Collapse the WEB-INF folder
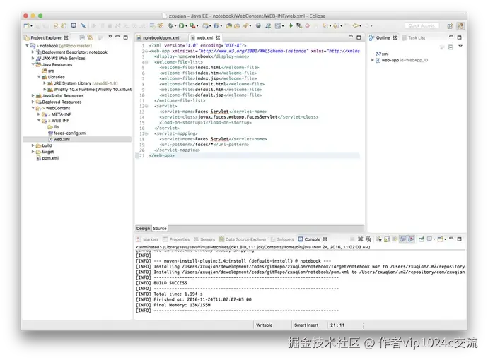The image size is (488, 360). pyautogui.click(x=39, y=120)
